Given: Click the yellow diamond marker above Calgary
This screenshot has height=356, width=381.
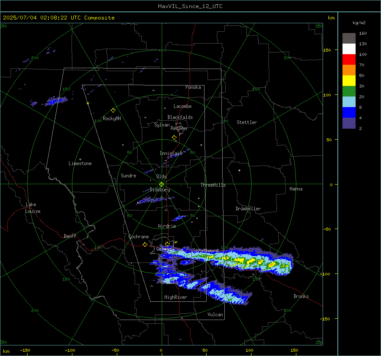Looking at the screenshot, I should point(167,244).
